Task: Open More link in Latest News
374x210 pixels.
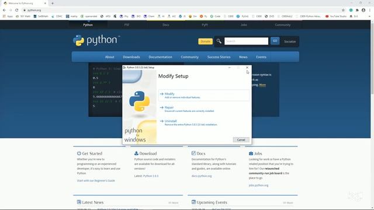Action: (x=174, y=203)
